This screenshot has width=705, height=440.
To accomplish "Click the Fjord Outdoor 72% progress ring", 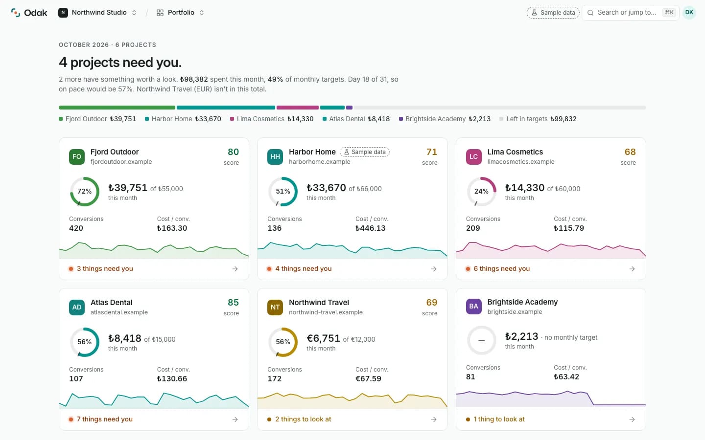I will coord(84,192).
